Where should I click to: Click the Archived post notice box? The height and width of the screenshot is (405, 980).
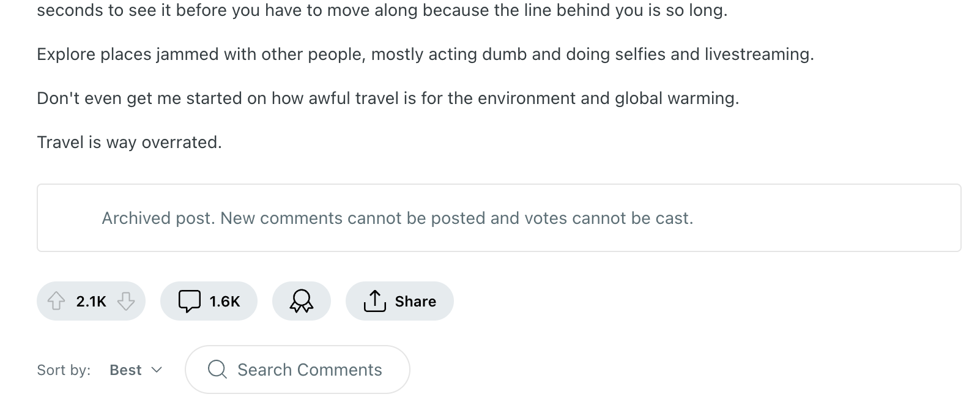499,218
